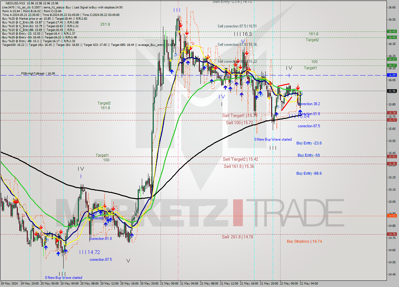The height and width of the screenshot is (287, 399).
Task: Click the 'Sell Target1 | 15.78' label
Action: pos(240,115)
